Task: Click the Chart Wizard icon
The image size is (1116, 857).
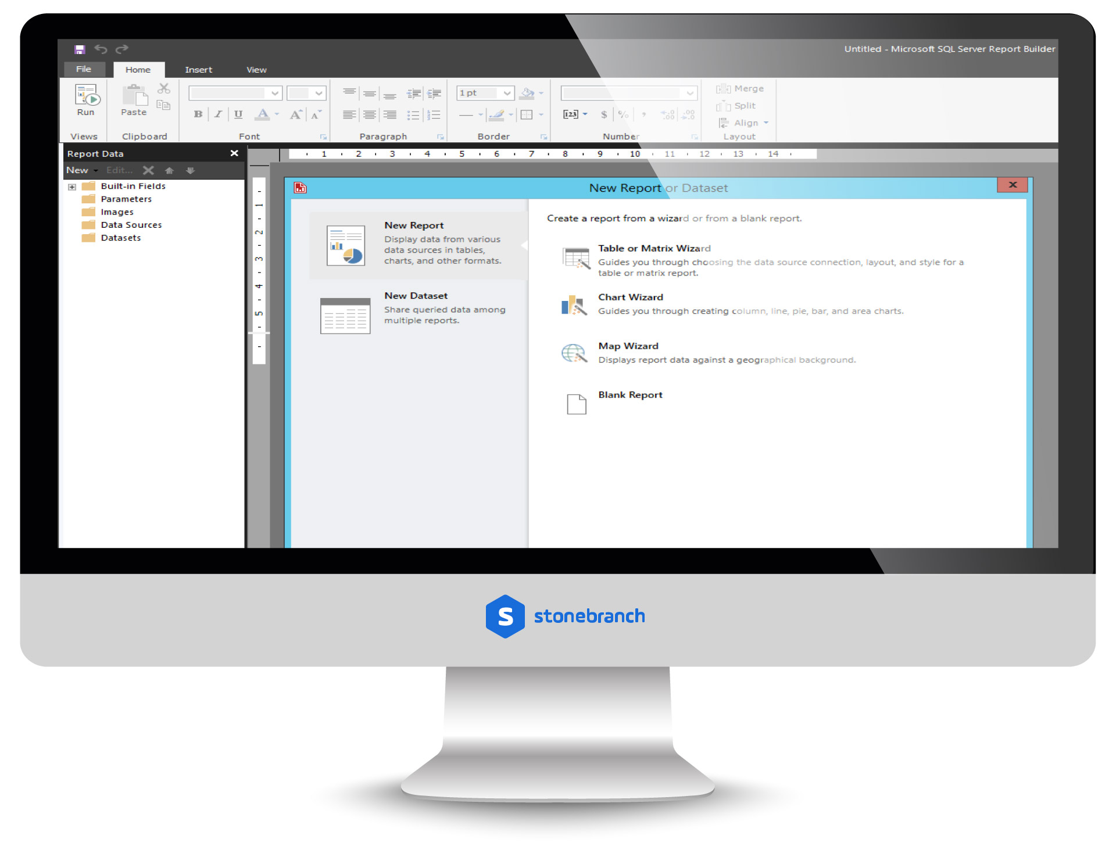Action: point(575,305)
